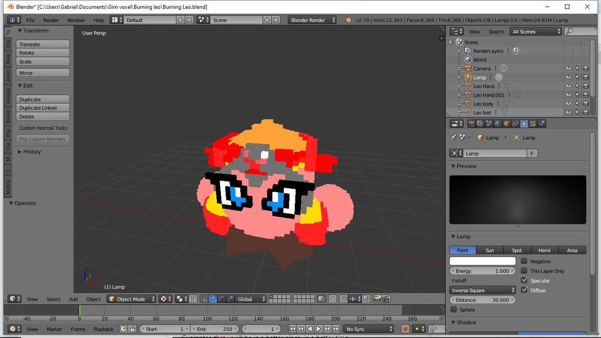The image size is (601, 338).
Task: Click the Delete button
Action: pos(43,117)
